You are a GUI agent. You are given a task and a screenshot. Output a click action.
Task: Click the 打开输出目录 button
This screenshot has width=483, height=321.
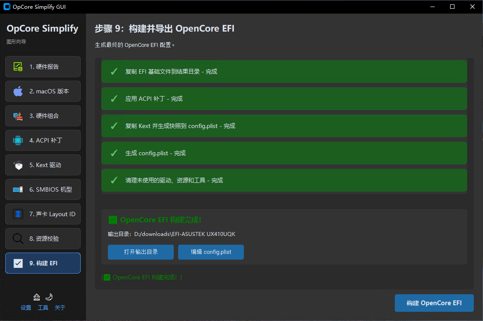pyautogui.click(x=141, y=252)
